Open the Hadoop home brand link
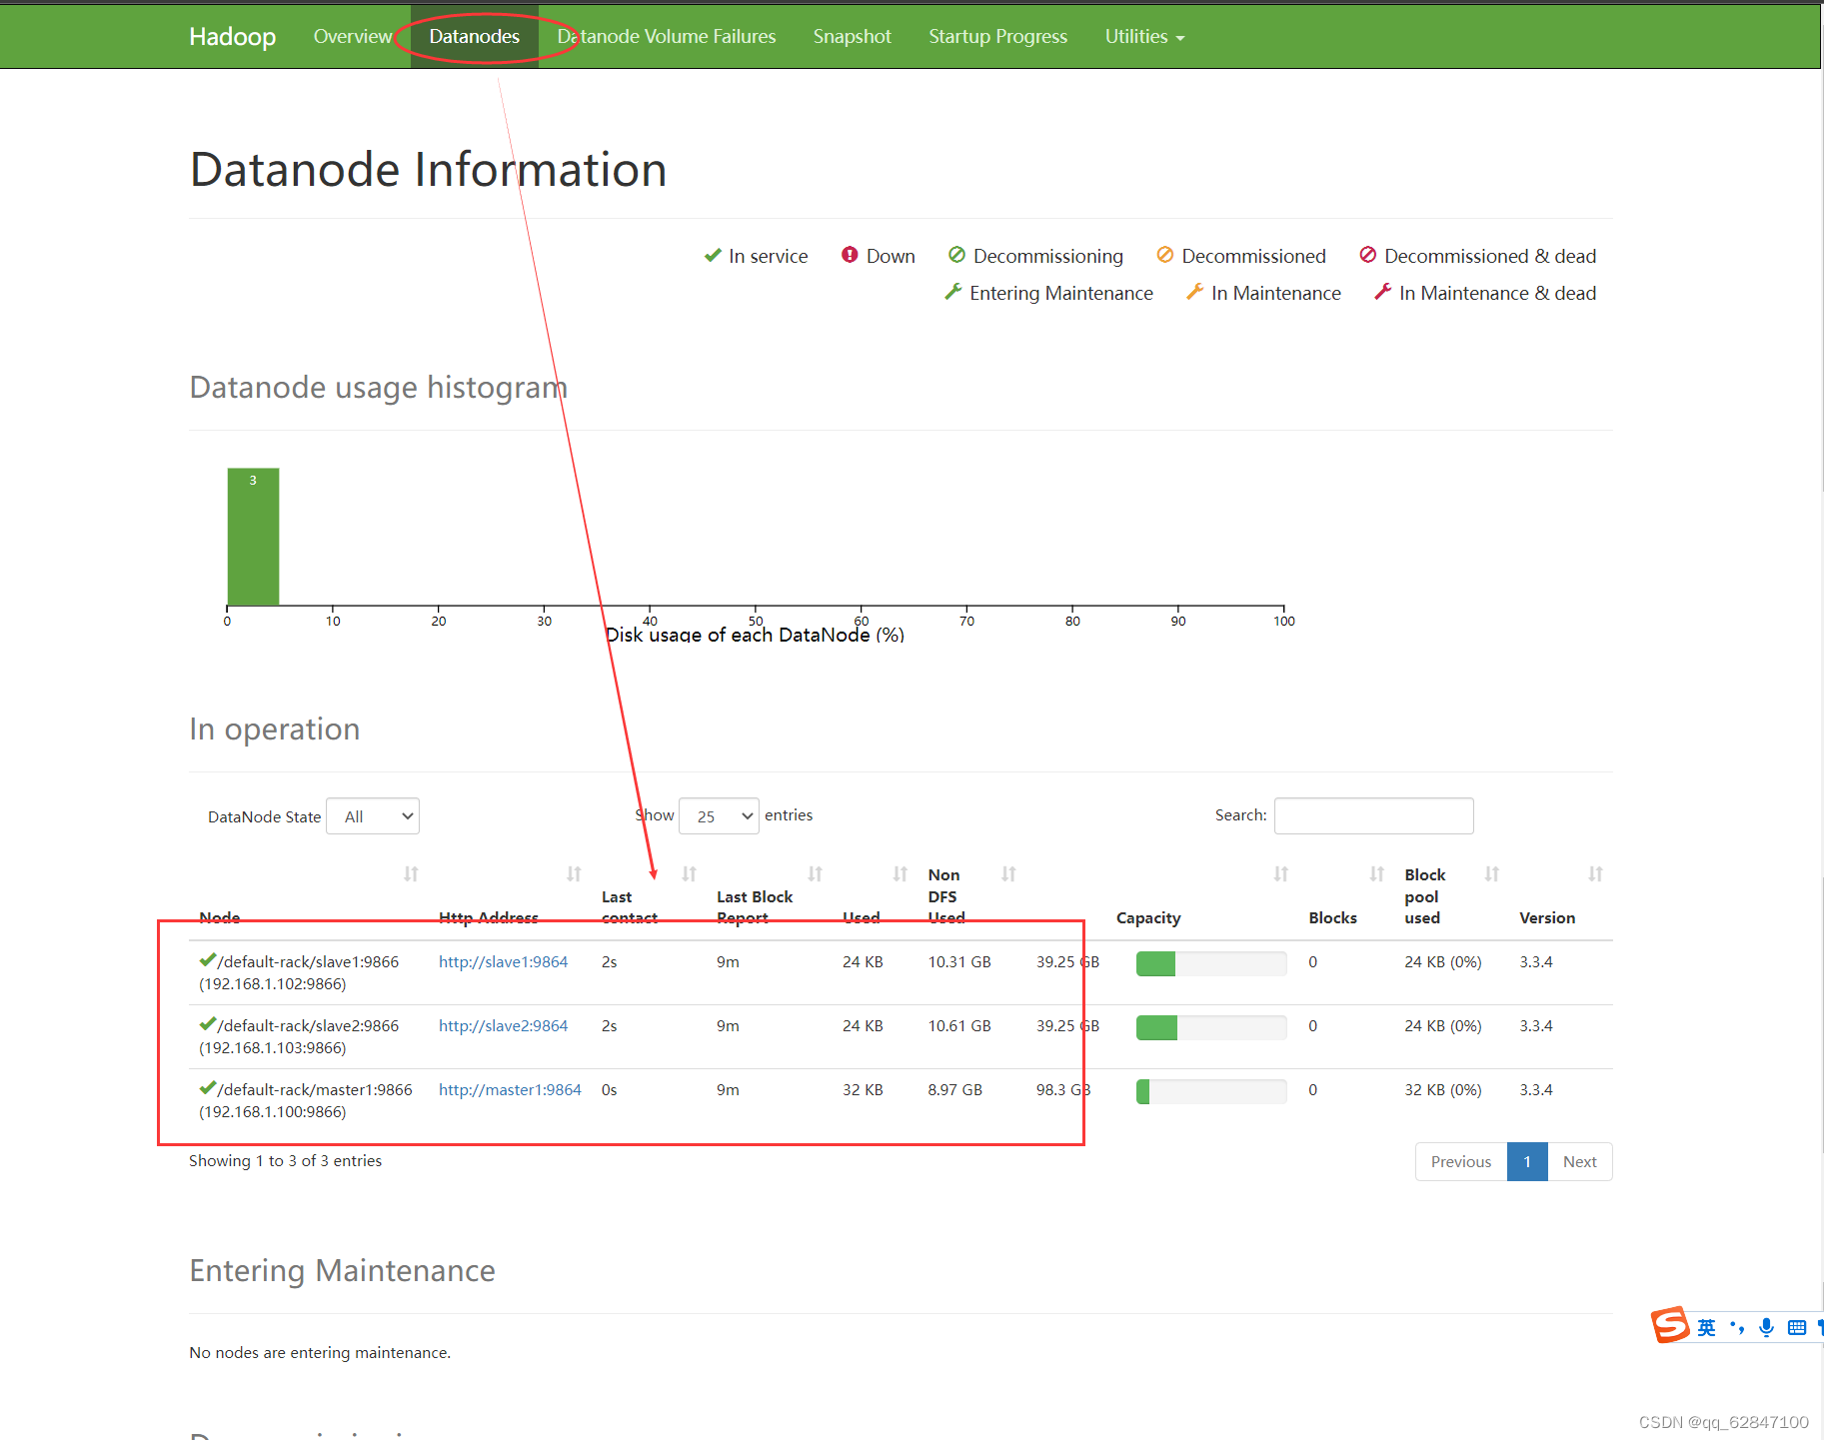Screen dimensions: 1824x1440 click(232, 37)
